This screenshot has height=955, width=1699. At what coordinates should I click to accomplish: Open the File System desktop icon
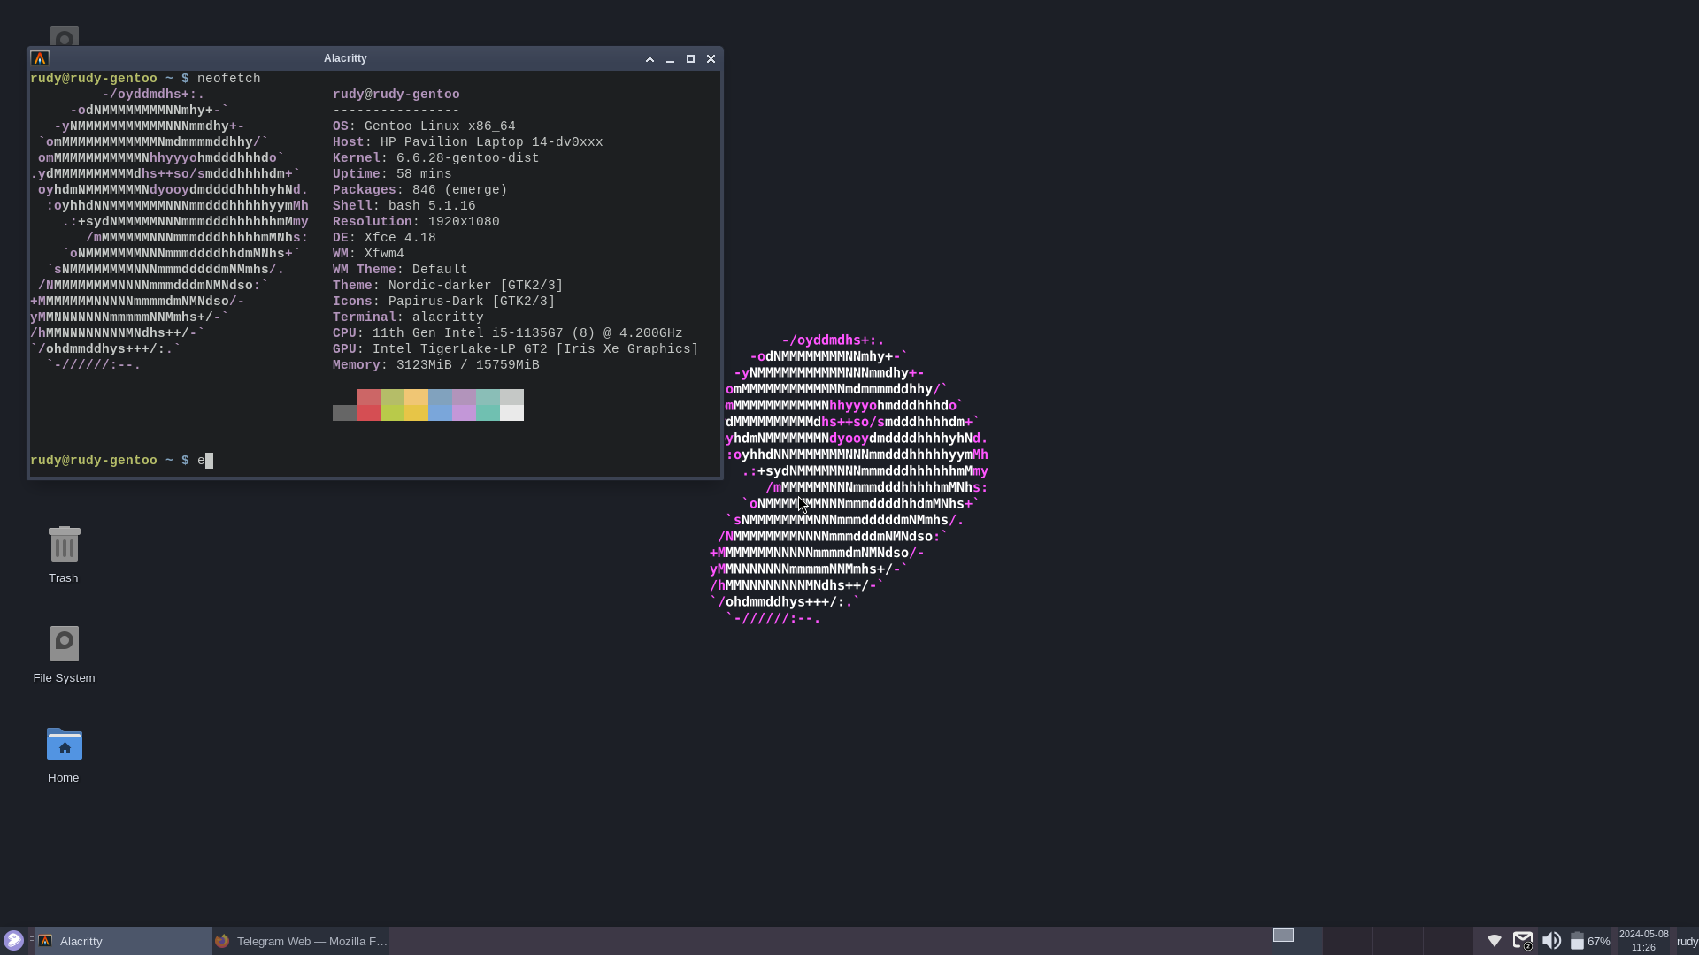point(64,644)
